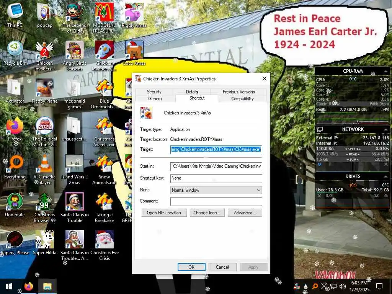Click the Shortcut key field
The image size is (392, 294).
pyautogui.click(x=216, y=178)
